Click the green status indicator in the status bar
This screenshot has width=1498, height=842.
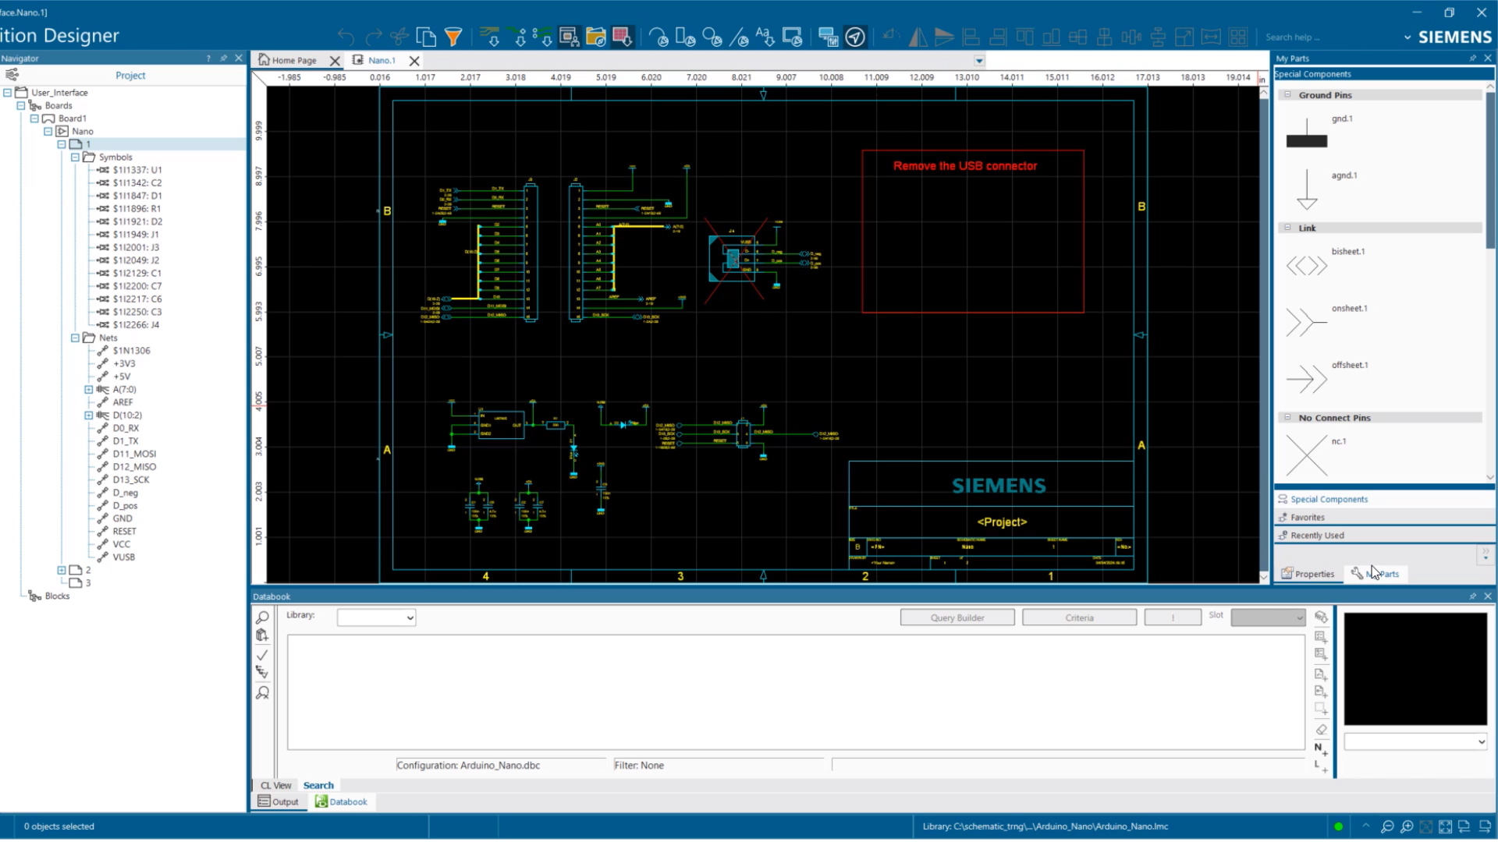pos(1338,826)
